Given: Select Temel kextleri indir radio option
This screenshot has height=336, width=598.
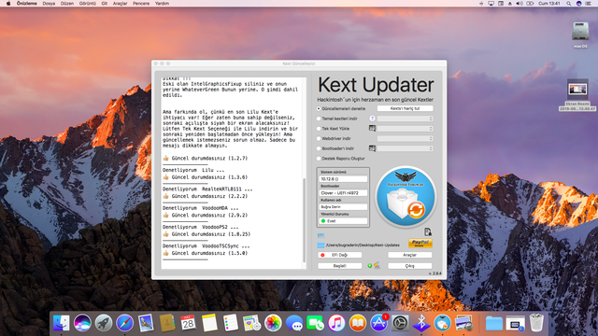Looking at the screenshot, I should click(x=319, y=119).
